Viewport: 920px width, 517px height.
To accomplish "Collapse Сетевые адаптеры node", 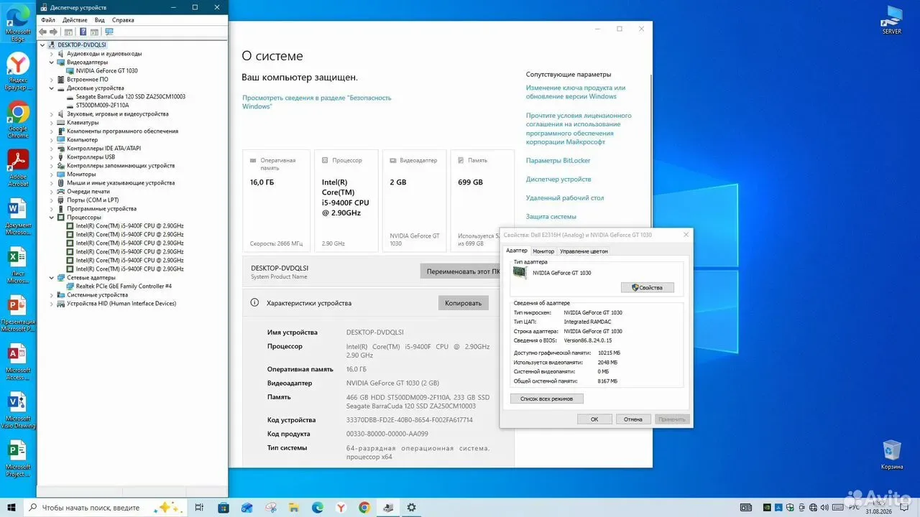I will [x=51, y=278].
